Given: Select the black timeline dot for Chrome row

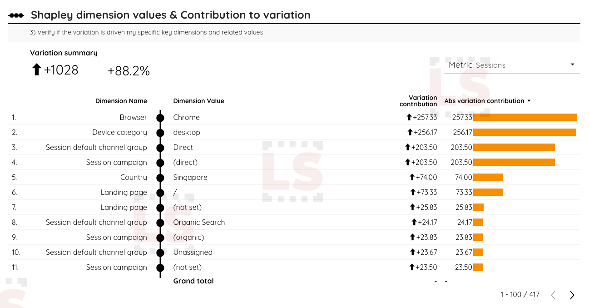Looking at the screenshot, I should click(x=160, y=117).
